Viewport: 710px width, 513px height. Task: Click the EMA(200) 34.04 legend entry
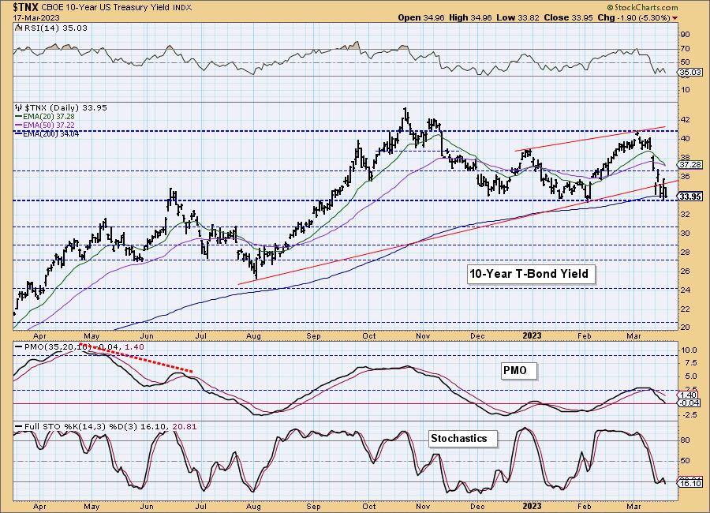click(x=47, y=133)
